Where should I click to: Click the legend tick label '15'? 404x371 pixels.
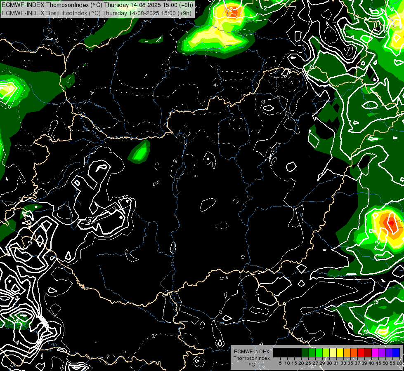pyautogui.click(x=294, y=363)
